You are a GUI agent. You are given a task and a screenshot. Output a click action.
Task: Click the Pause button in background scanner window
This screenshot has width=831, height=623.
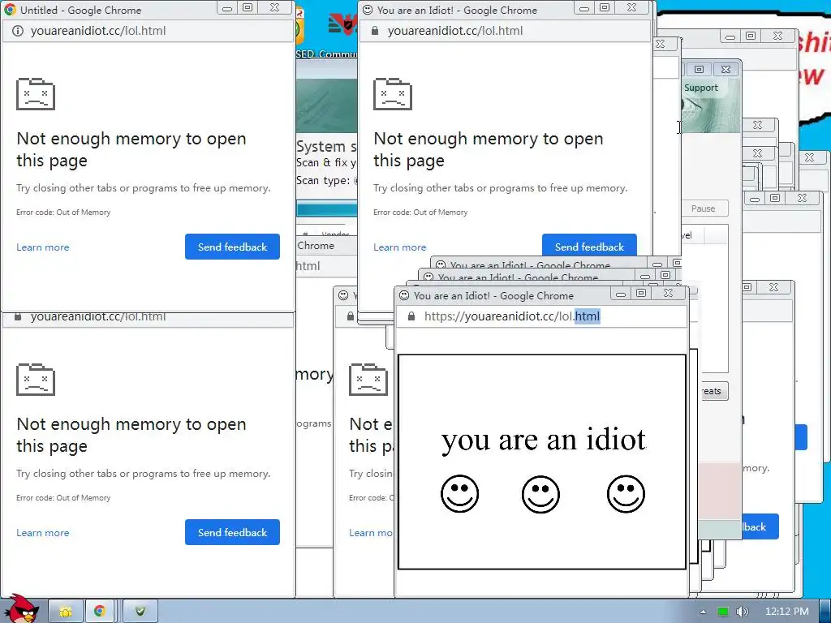[704, 208]
